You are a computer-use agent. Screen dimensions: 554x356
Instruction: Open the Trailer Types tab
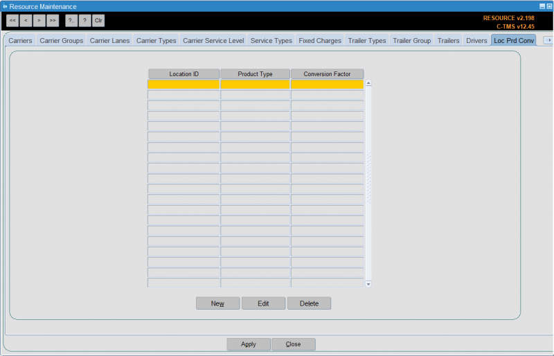367,40
